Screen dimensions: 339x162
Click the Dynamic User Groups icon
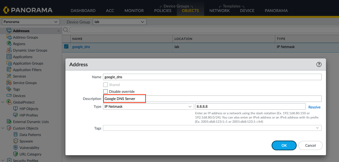9,50
